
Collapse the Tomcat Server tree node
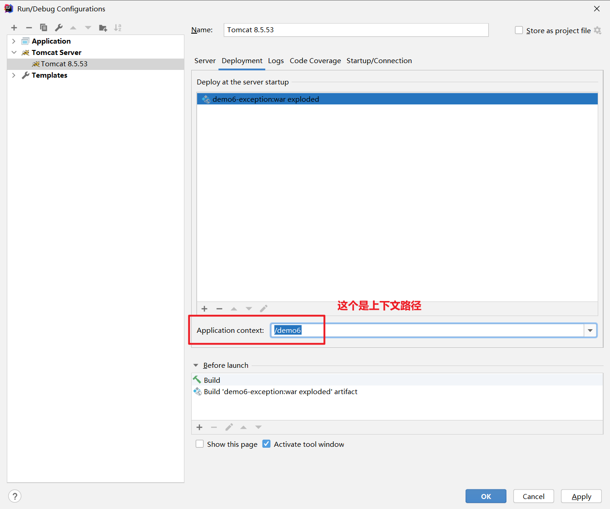(14, 53)
